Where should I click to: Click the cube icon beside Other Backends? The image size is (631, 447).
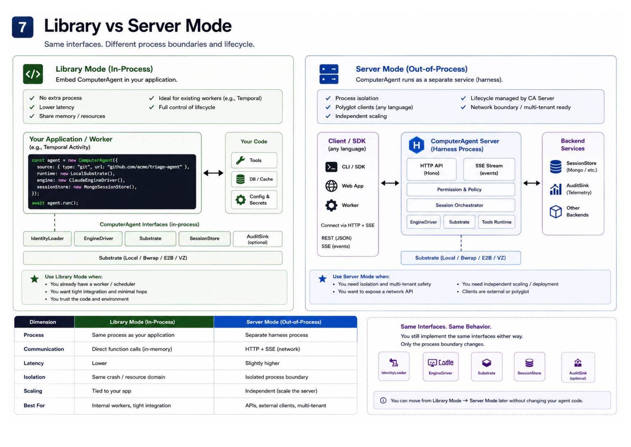point(555,211)
